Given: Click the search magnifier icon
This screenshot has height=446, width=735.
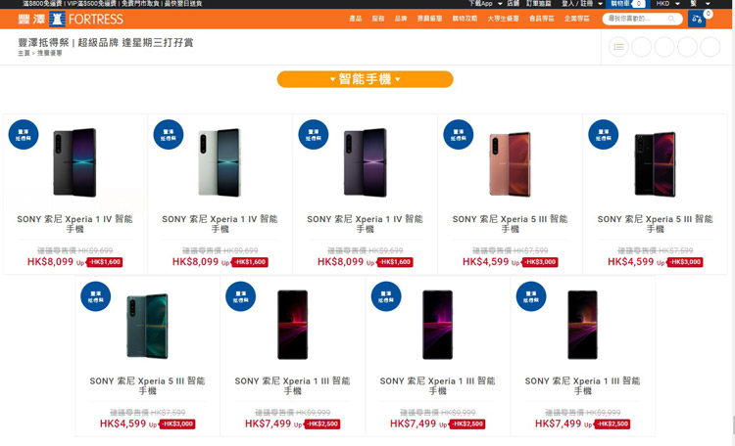Looking at the screenshot, I should (x=671, y=19).
